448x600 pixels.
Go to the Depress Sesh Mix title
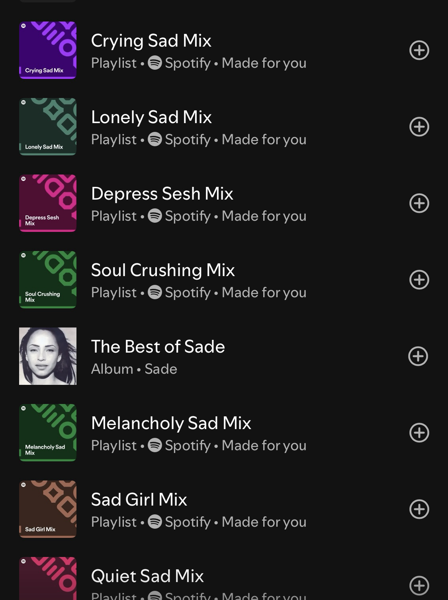coord(162,194)
